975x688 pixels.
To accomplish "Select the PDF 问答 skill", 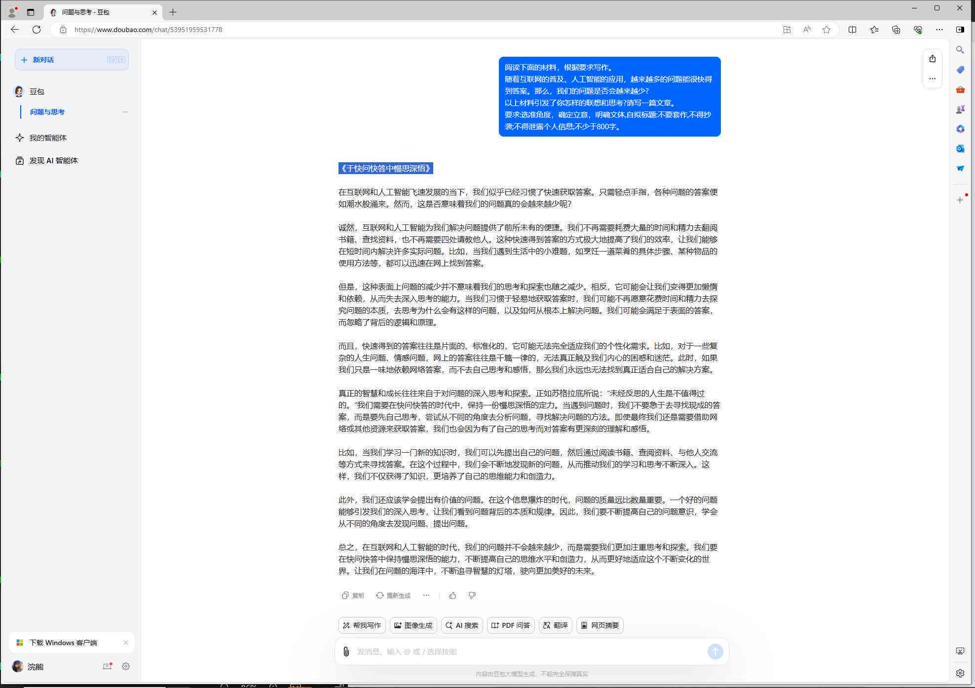I will (511, 625).
